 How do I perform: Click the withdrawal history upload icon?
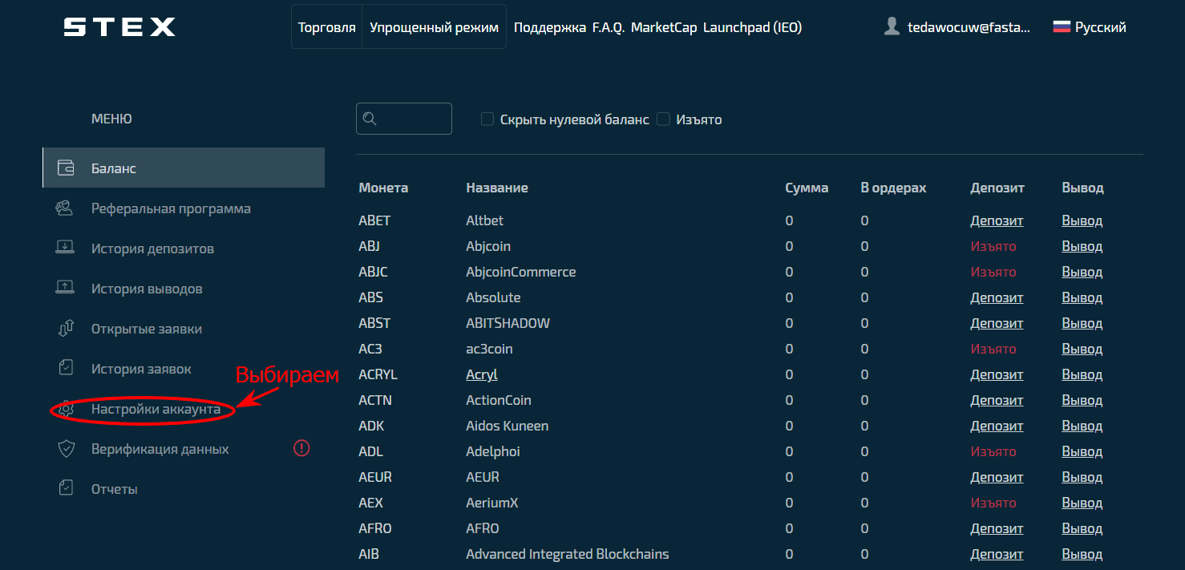(x=65, y=288)
